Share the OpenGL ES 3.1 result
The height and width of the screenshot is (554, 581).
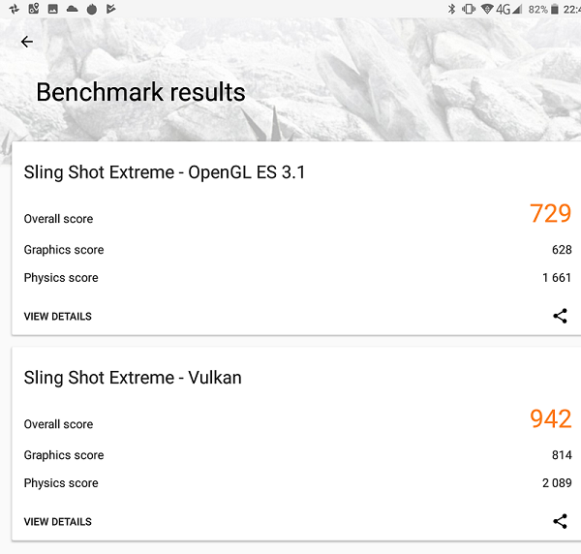coord(560,316)
